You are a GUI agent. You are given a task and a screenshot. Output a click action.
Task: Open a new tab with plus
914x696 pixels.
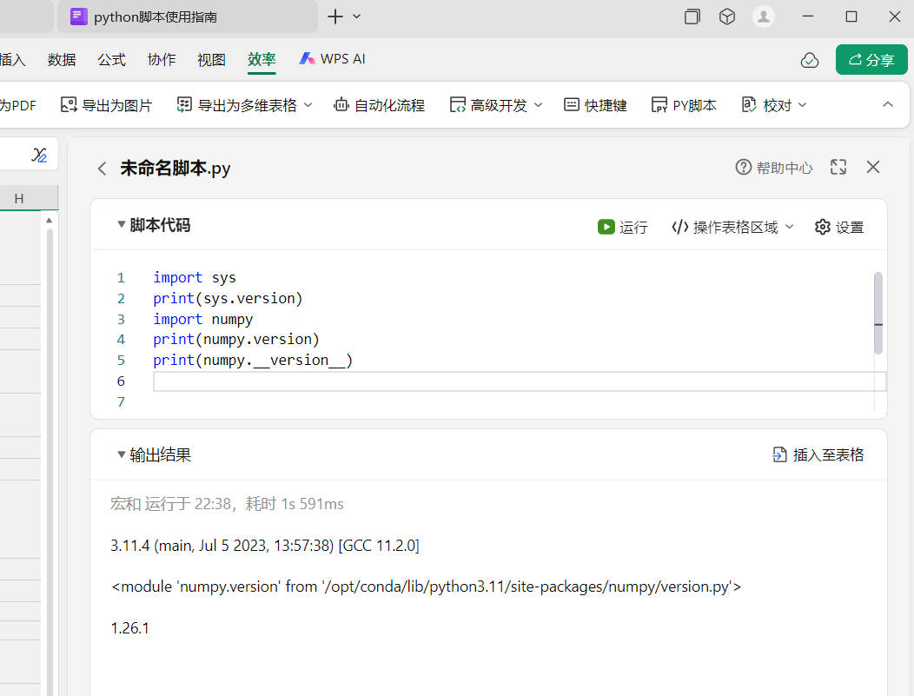[x=335, y=17]
